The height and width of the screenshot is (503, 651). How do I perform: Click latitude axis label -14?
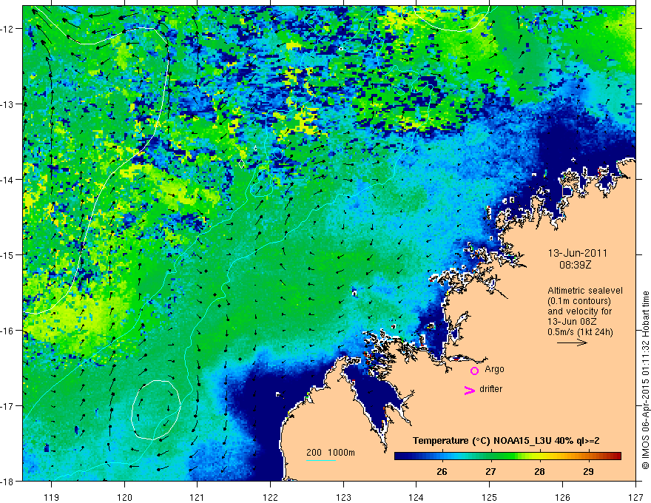(x=8, y=180)
